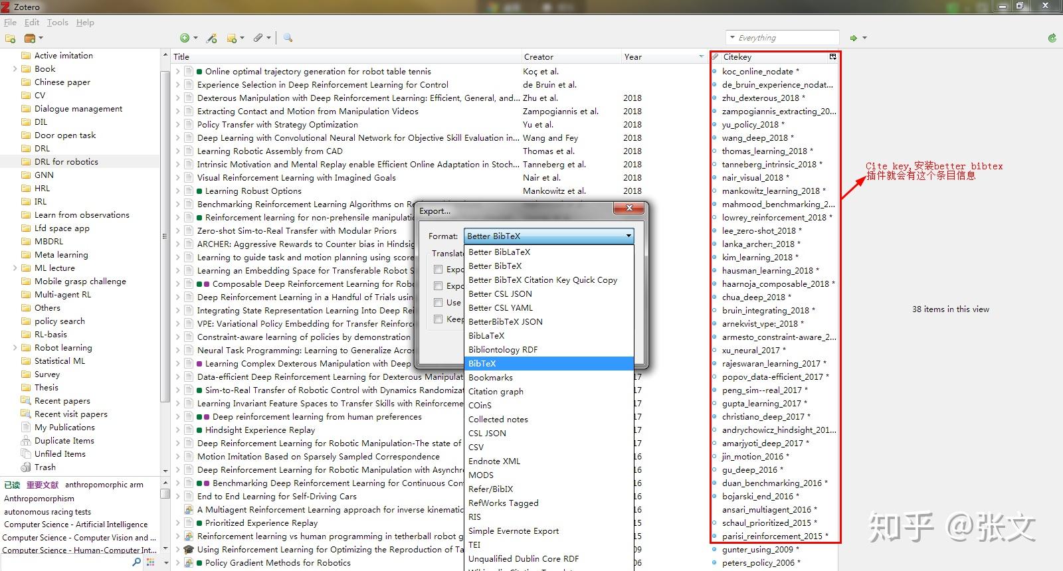Screen dimensions: 1063x571
Task: Click the Add Attachment paperclip icon
Action: coord(258,39)
